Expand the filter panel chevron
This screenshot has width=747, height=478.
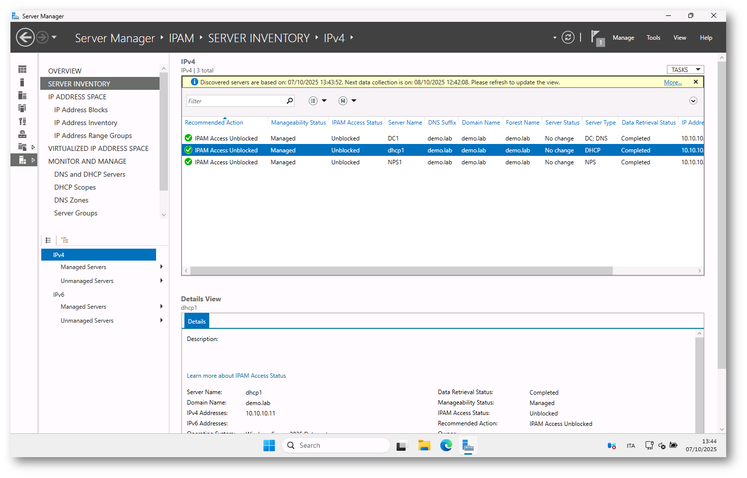tap(693, 101)
